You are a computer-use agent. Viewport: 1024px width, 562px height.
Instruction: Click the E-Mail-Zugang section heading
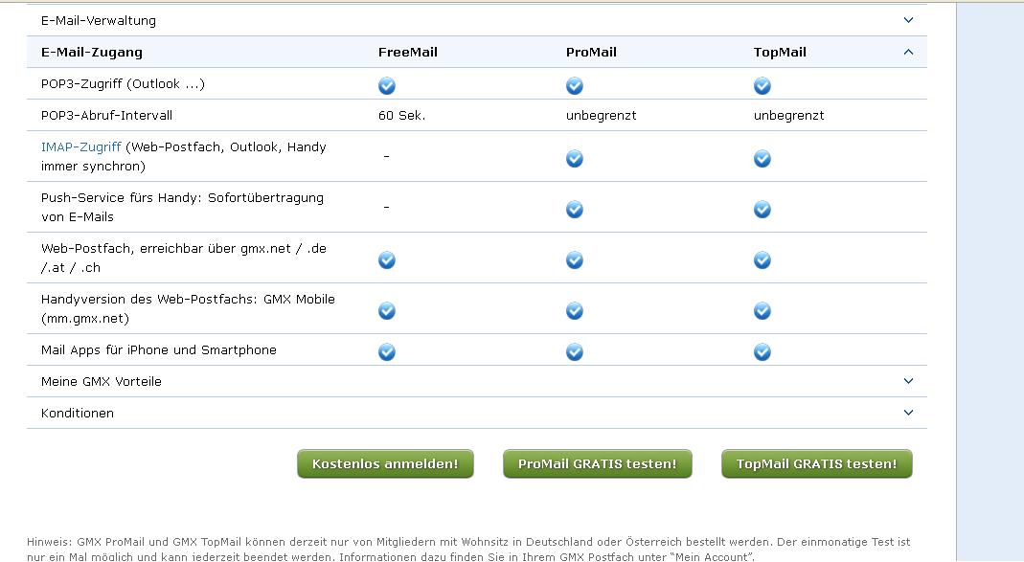(x=92, y=53)
